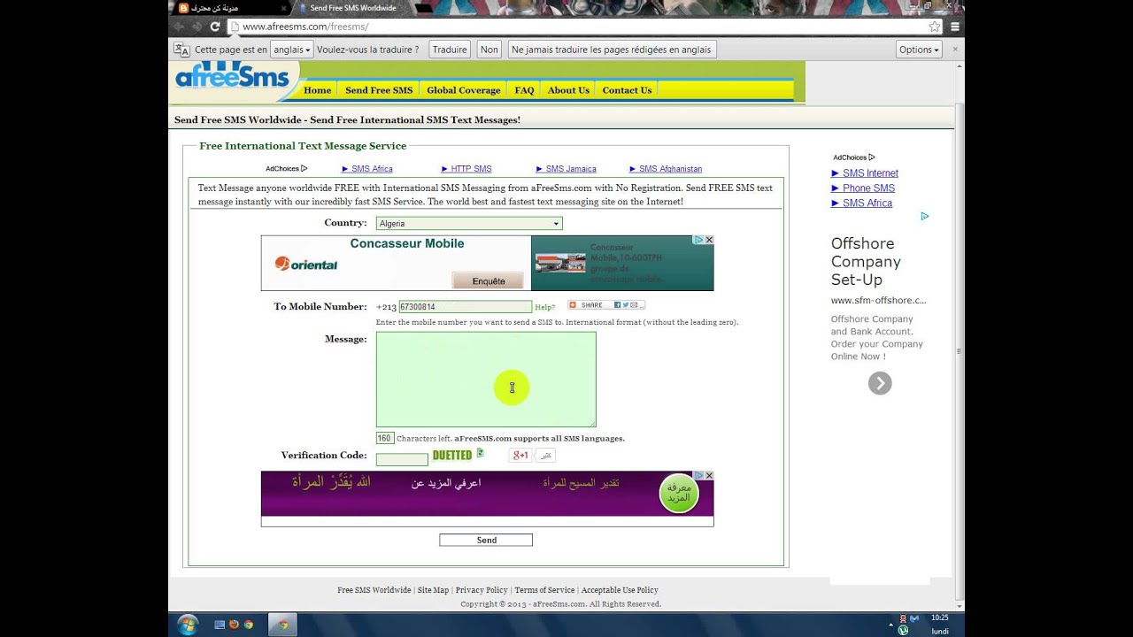The width and height of the screenshot is (1133, 637).
Task: Open Send Free SMS menu item
Action: click(x=379, y=90)
